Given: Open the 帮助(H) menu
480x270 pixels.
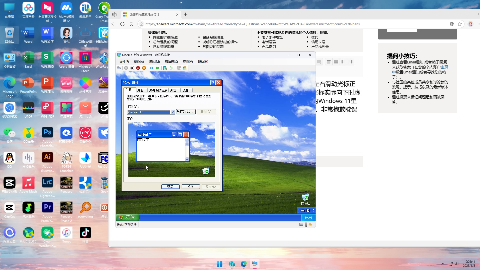Looking at the screenshot, I should pos(203,62).
